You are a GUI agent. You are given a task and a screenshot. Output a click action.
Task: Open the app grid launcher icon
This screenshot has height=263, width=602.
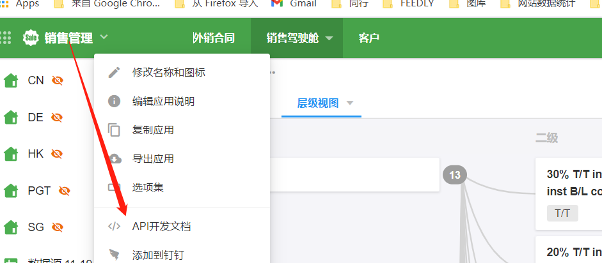pos(6,38)
